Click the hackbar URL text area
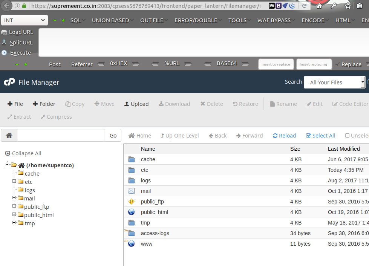This screenshot has height=266, width=369. [x=204, y=43]
